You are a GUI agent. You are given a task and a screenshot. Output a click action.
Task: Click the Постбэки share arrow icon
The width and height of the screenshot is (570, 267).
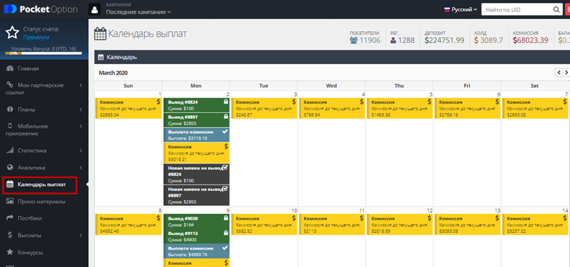tap(10, 218)
